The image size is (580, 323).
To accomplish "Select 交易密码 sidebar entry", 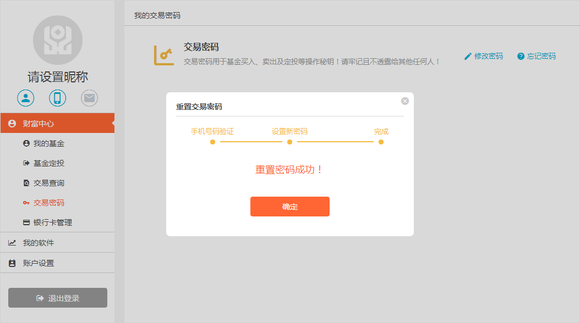I will pyautogui.click(x=48, y=203).
